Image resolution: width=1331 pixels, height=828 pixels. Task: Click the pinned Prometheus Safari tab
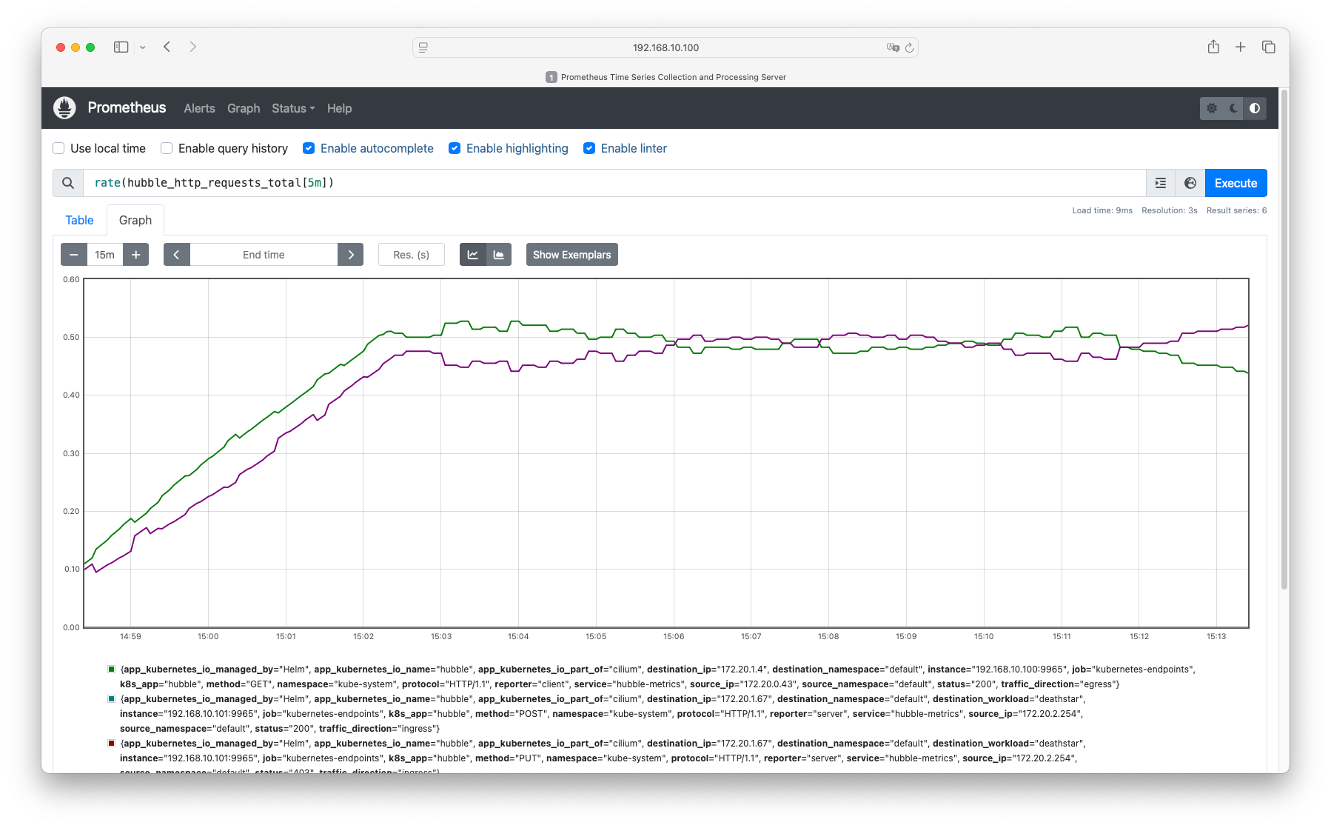tap(665, 77)
